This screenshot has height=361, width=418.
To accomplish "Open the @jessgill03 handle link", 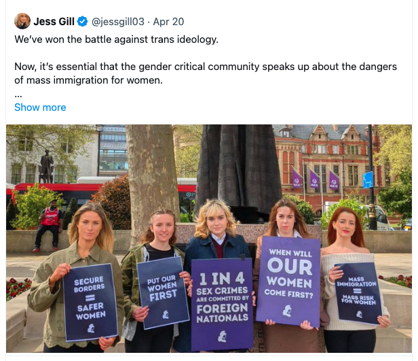I will 118,22.
